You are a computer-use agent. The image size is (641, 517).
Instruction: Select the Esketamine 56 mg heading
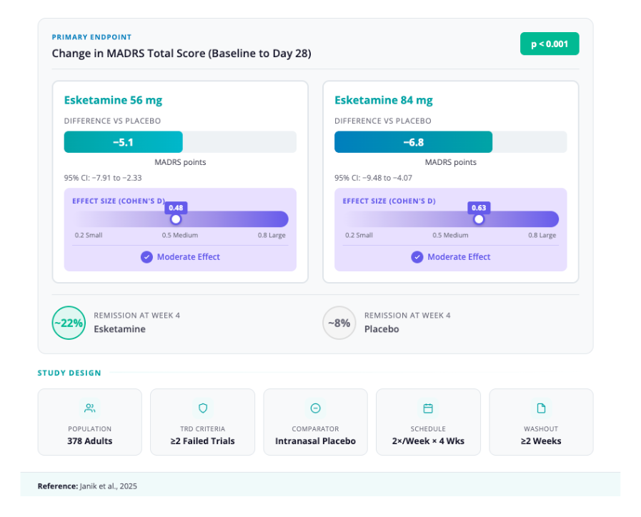click(113, 100)
